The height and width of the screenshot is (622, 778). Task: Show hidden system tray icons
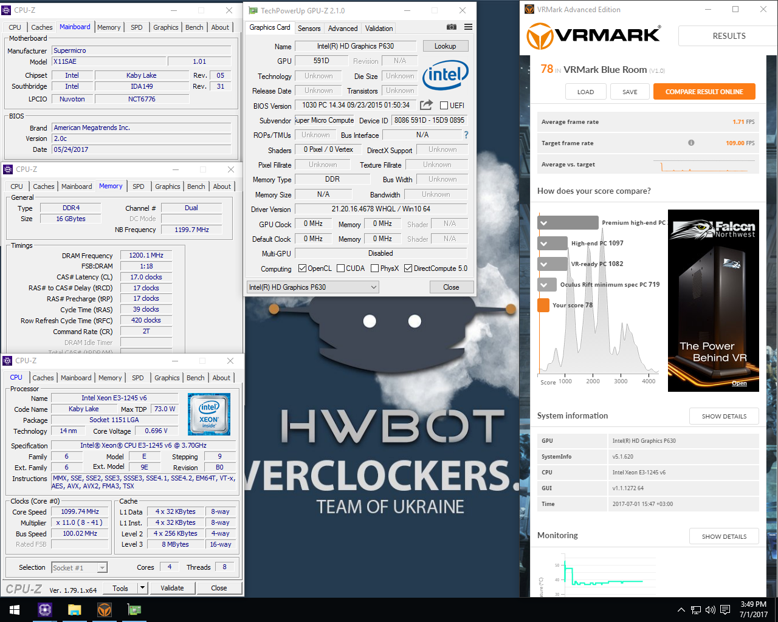[x=681, y=610]
